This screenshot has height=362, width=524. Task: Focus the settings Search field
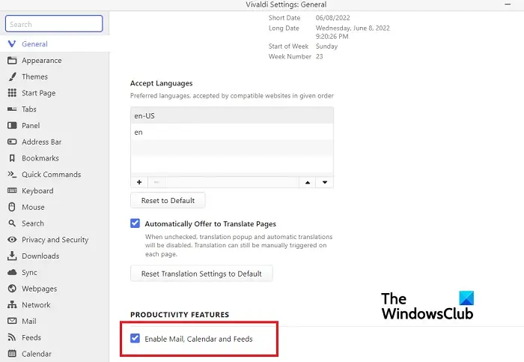[54, 24]
